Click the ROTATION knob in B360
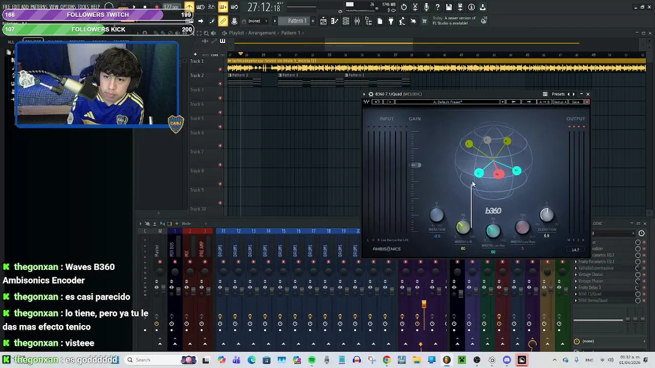This screenshot has width=655, height=368. tap(436, 216)
